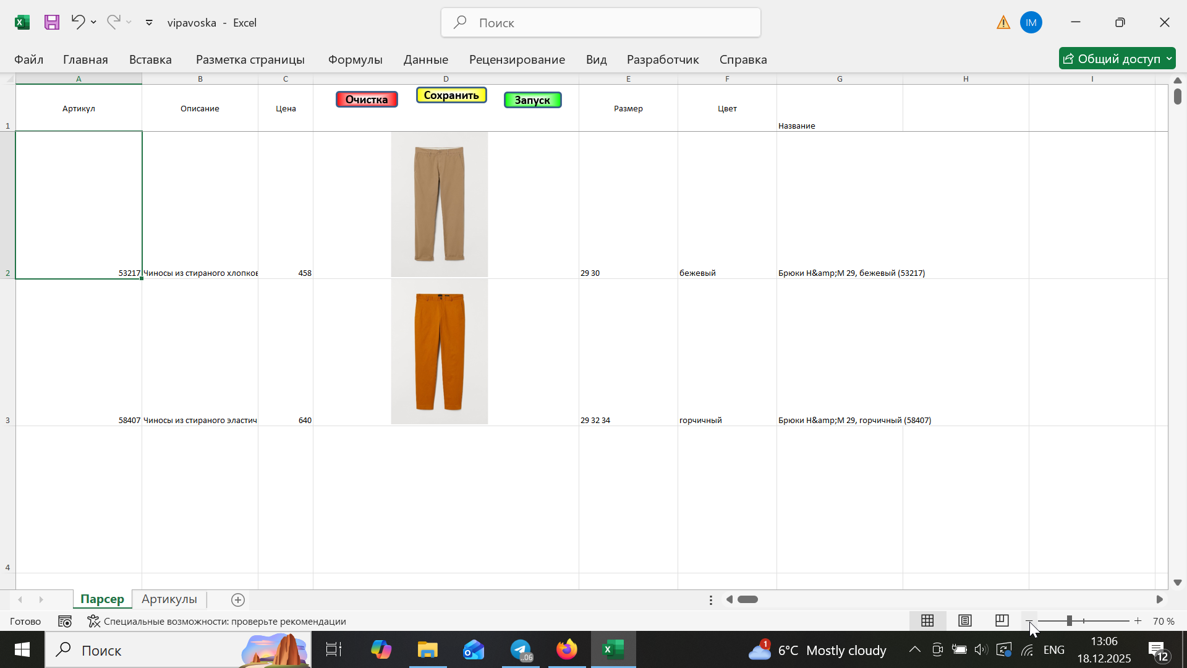1187x668 pixels.
Task: Click the Save icon in title bar
Action: (x=52, y=22)
